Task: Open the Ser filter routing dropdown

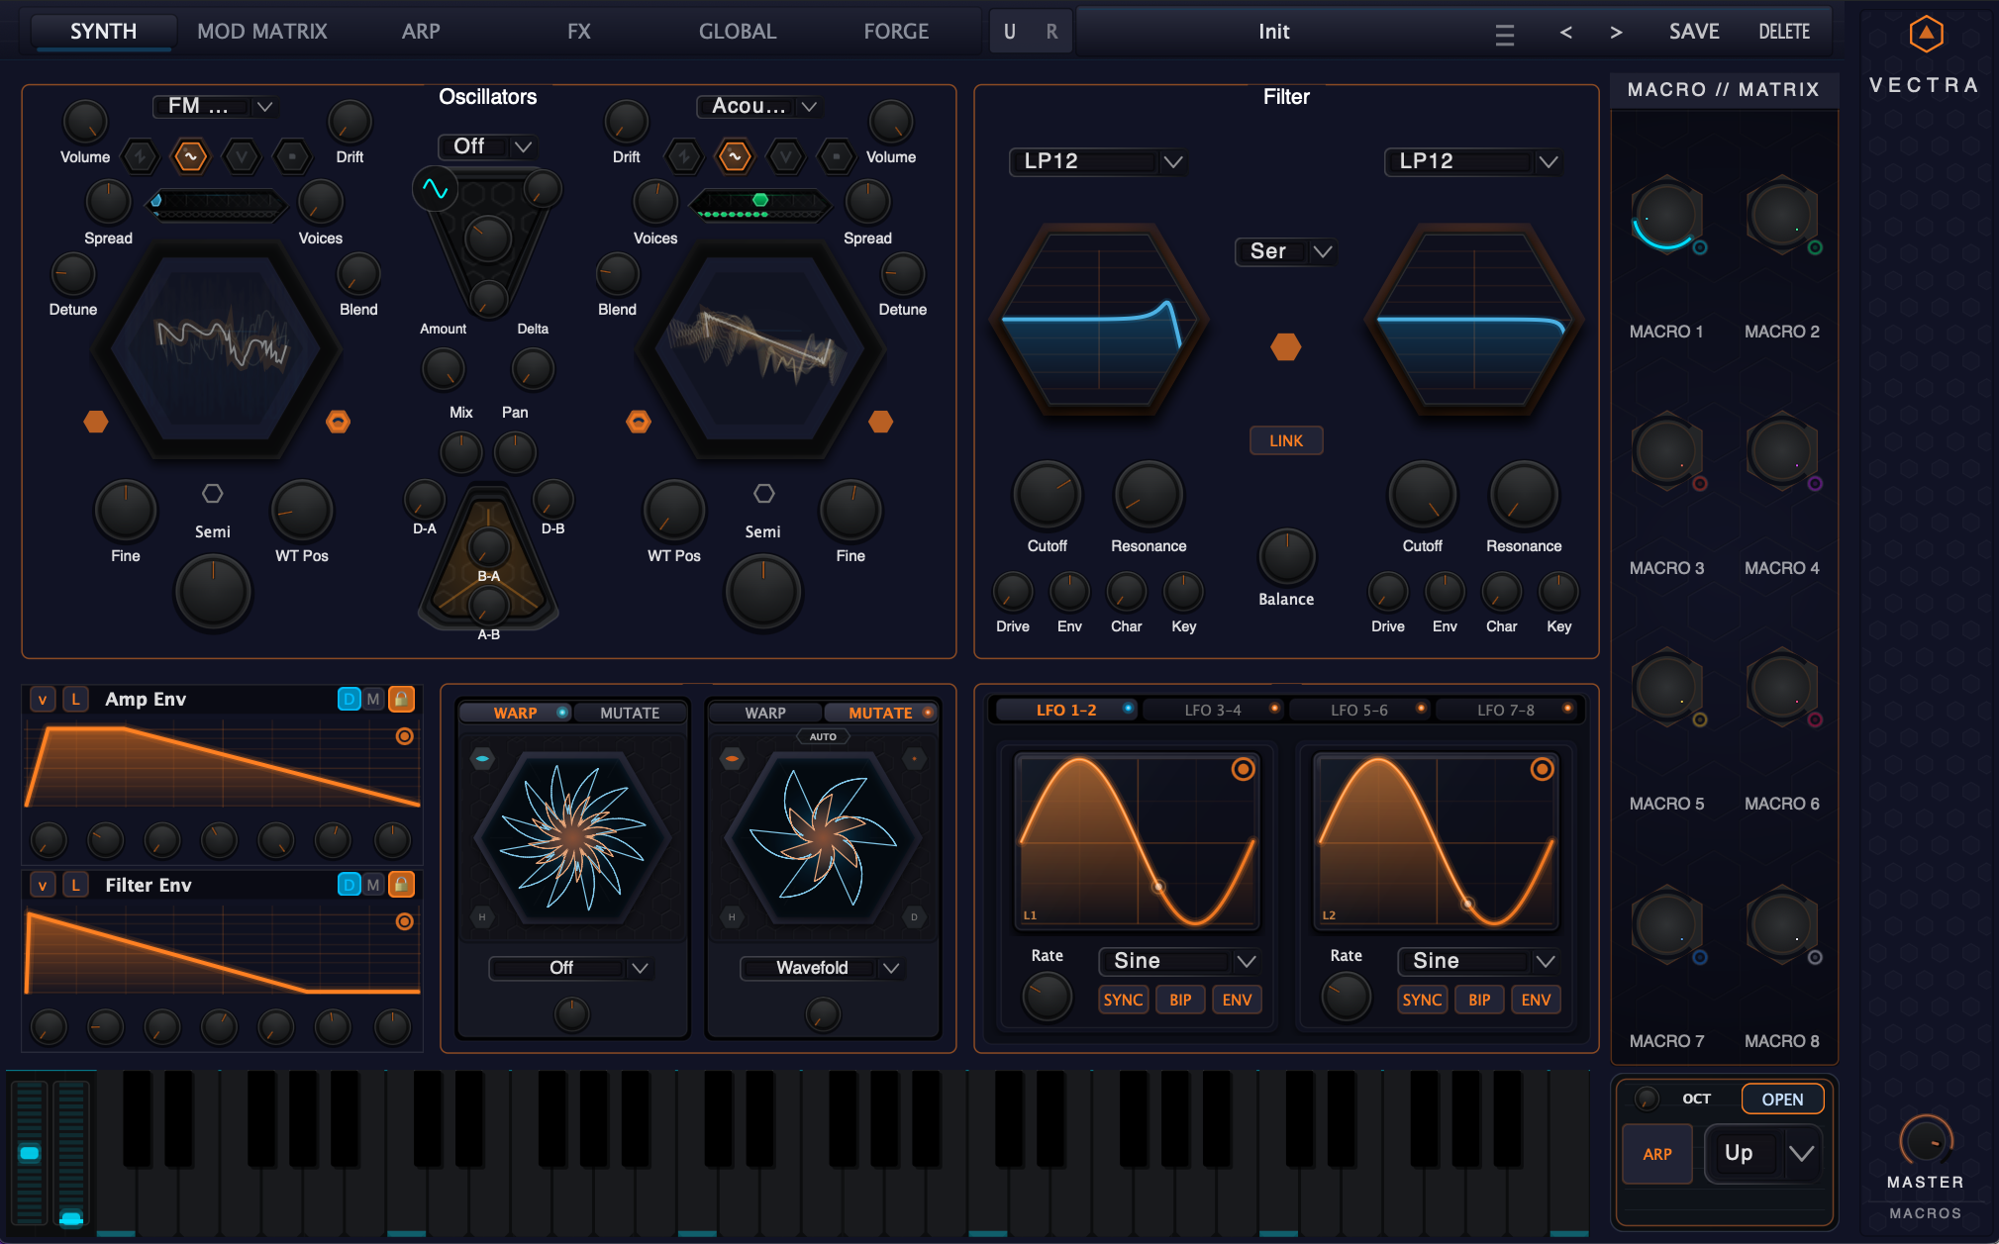Action: [1285, 251]
